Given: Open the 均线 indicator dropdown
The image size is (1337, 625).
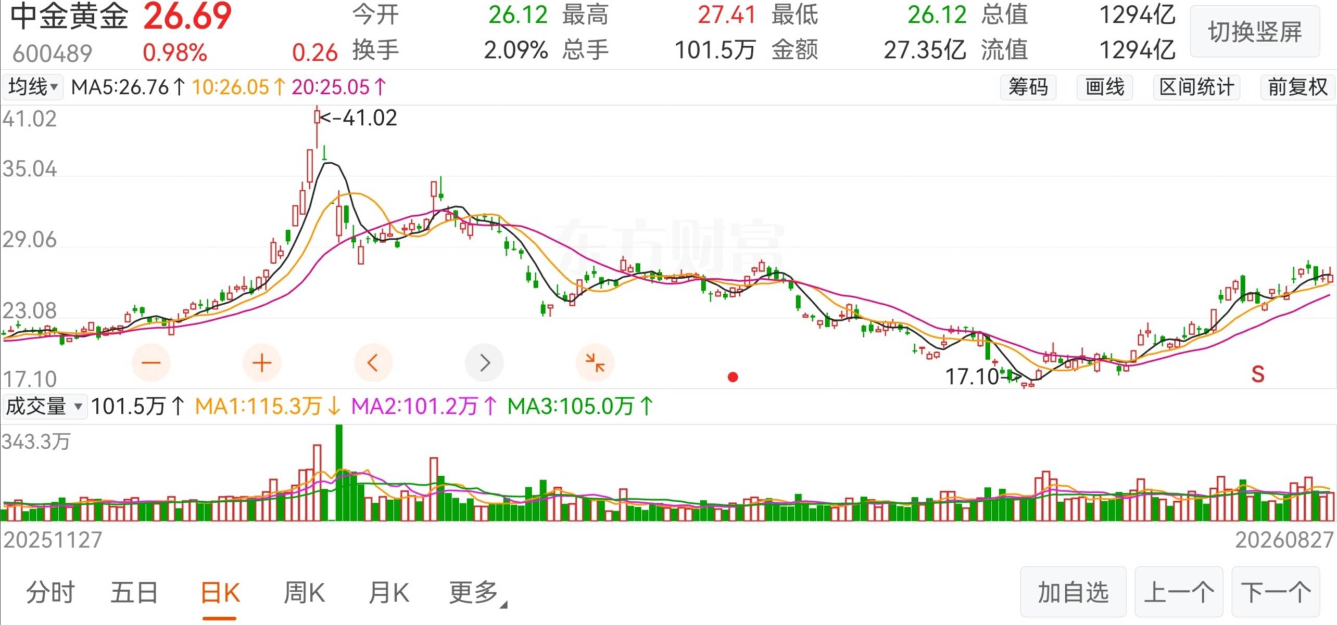Looking at the screenshot, I should coord(33,87).
